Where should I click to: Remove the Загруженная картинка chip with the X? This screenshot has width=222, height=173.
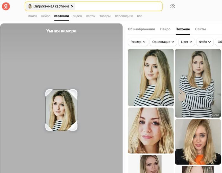72,6
